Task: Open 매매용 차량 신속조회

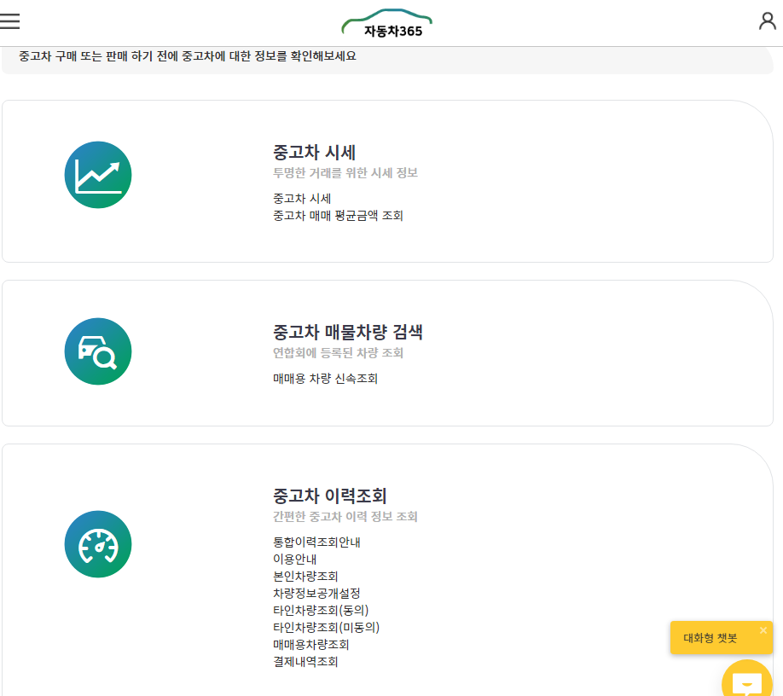Action: point(325,379)
